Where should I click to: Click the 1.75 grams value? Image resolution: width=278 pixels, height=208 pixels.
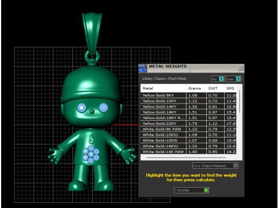pos(193,124)
